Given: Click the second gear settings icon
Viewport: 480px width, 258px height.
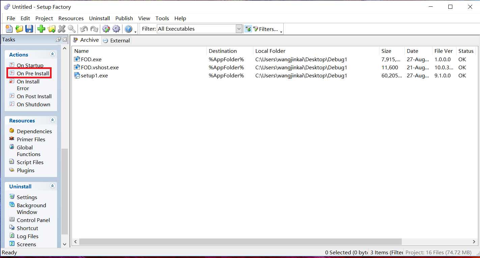Looking at the screenshot, I should (116, 29).
